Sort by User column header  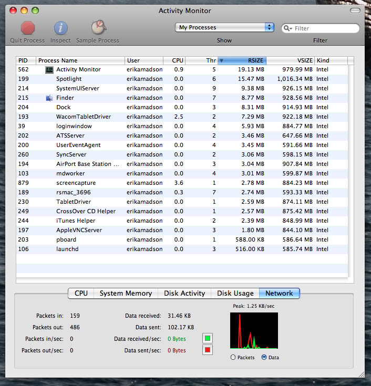pyautogui.click(x=144, y=60)
